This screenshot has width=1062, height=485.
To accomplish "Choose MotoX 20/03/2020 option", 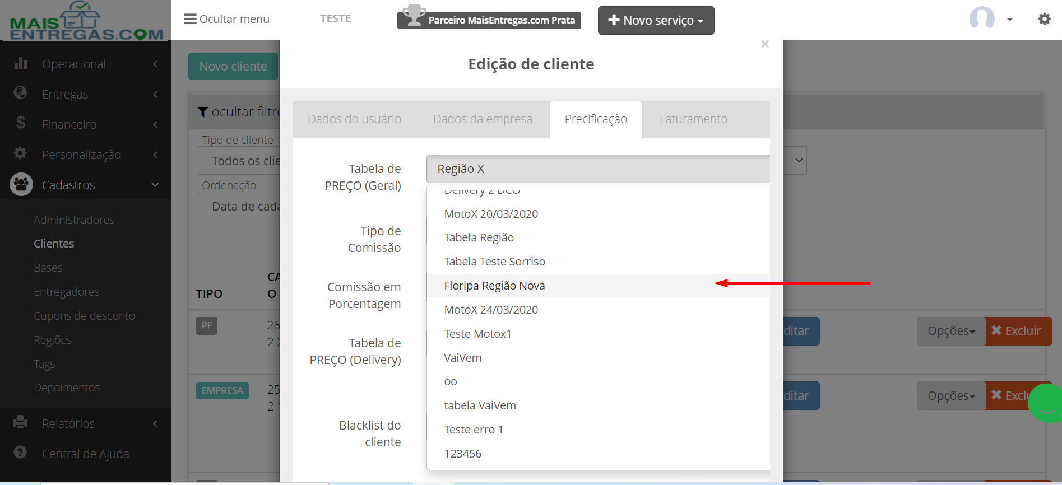I will point(598,214).
